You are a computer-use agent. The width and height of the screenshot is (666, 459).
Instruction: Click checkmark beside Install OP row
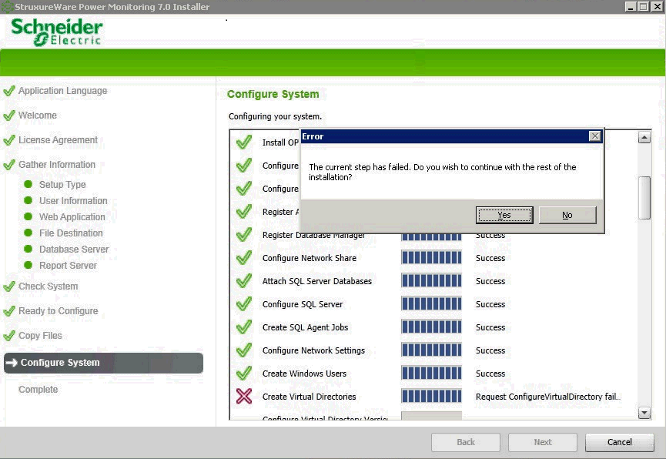click(244, 142)
